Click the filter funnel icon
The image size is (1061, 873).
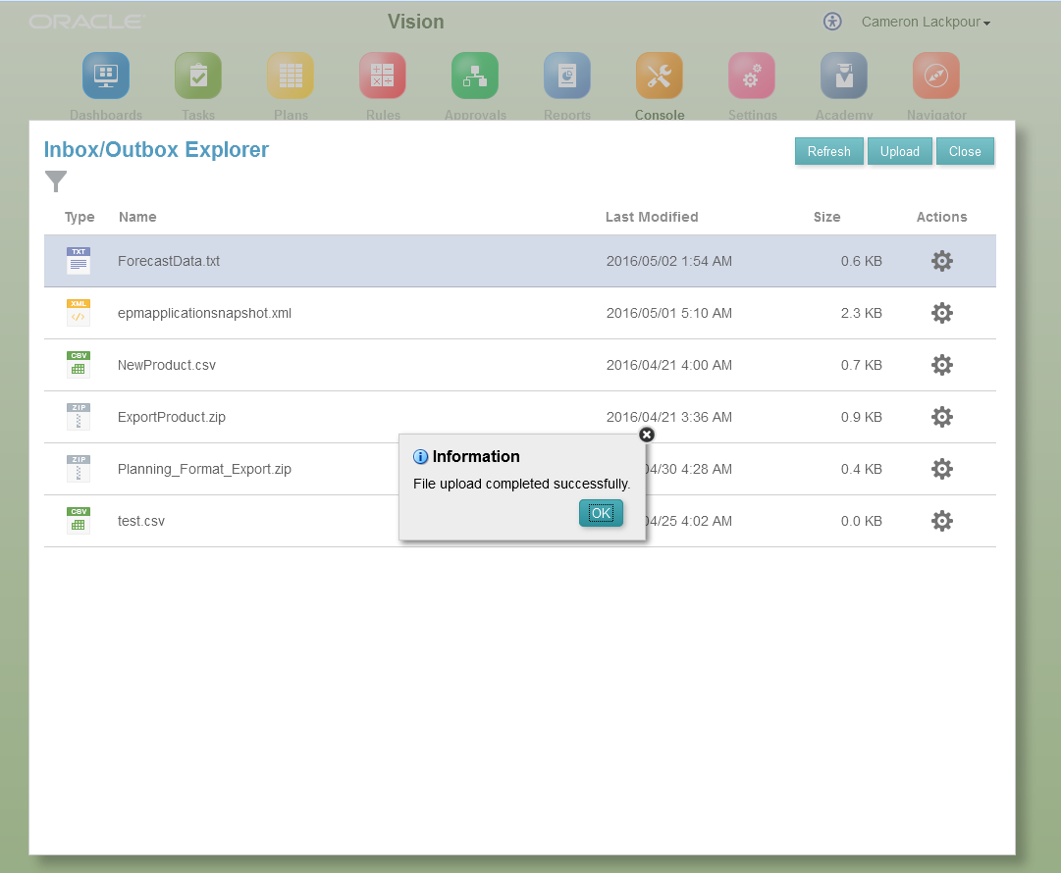point(56,181)
